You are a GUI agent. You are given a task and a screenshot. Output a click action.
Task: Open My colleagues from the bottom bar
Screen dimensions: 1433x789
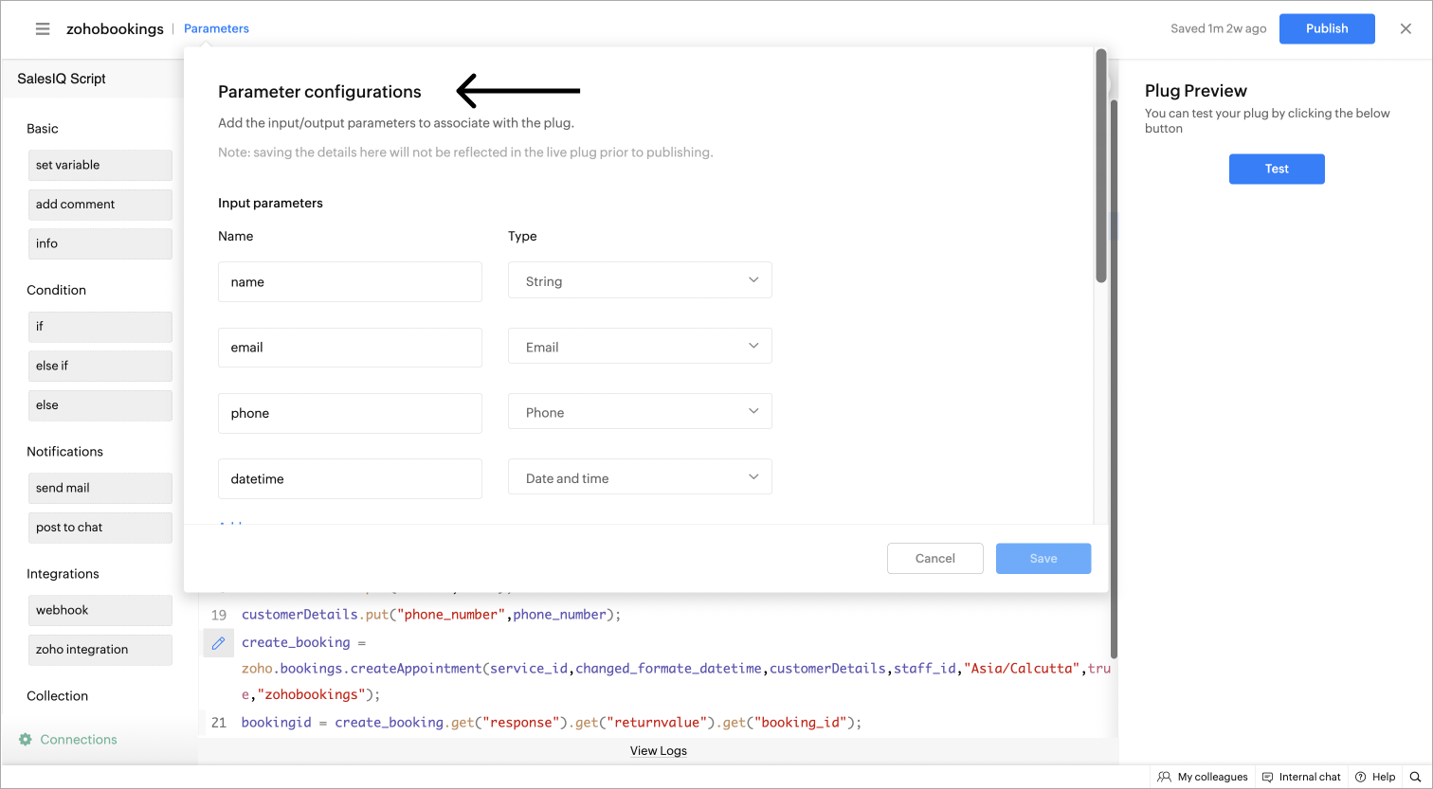(x=1203, y=777)
